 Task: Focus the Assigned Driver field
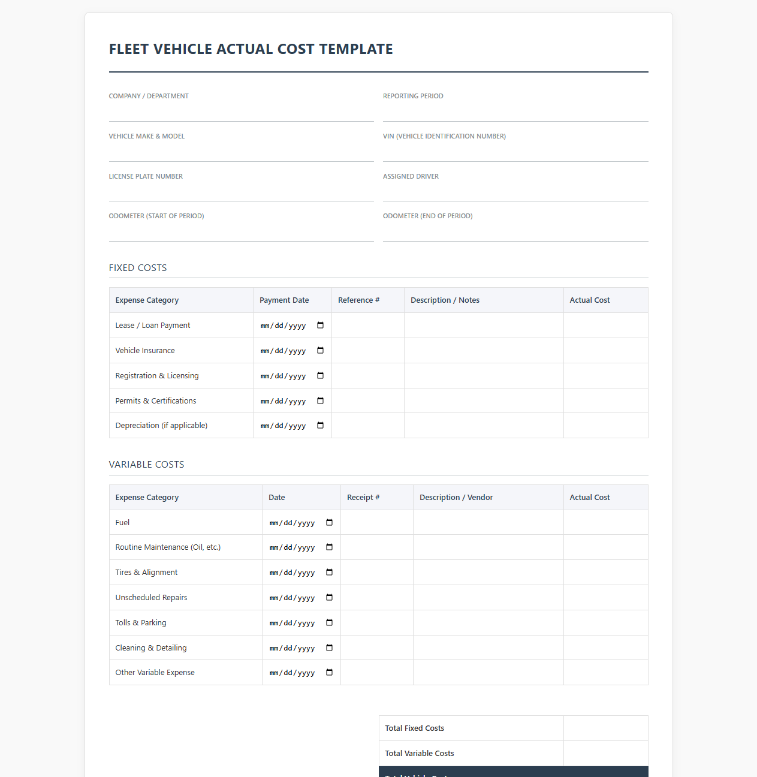[515, 192]
